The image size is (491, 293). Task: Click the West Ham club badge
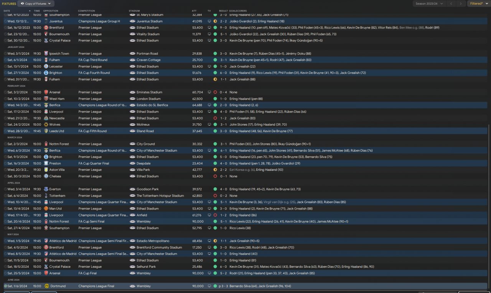(46, 99)
